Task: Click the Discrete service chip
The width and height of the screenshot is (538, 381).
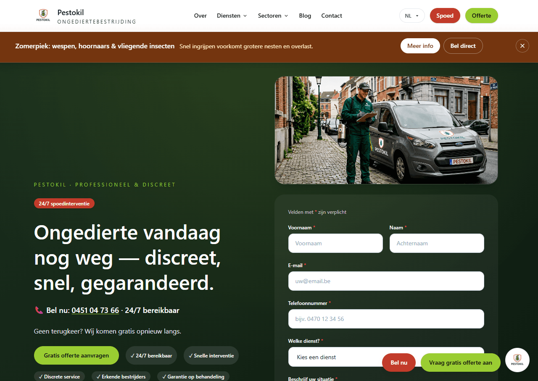Action: click(59, 376)
